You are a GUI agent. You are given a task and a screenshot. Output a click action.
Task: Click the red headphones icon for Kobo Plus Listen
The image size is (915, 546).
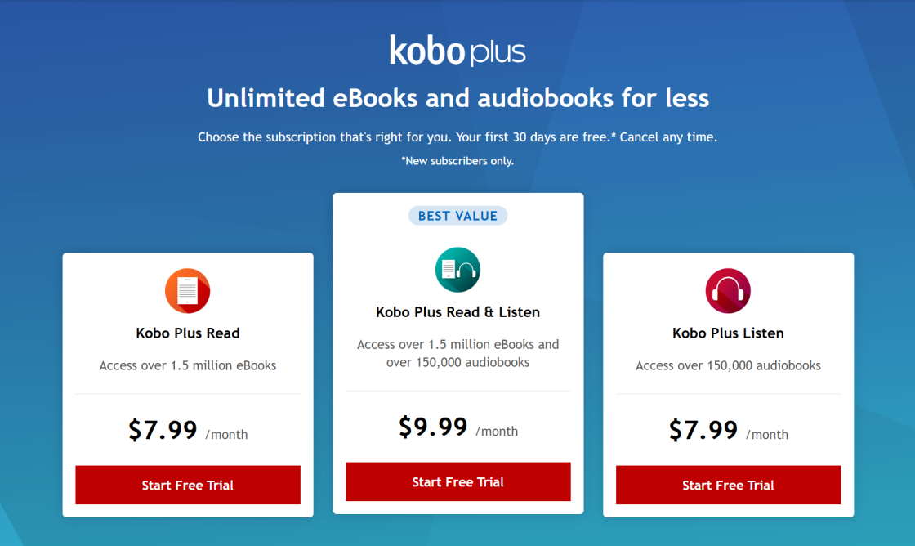pyautogui.click(x=728, y=291)
